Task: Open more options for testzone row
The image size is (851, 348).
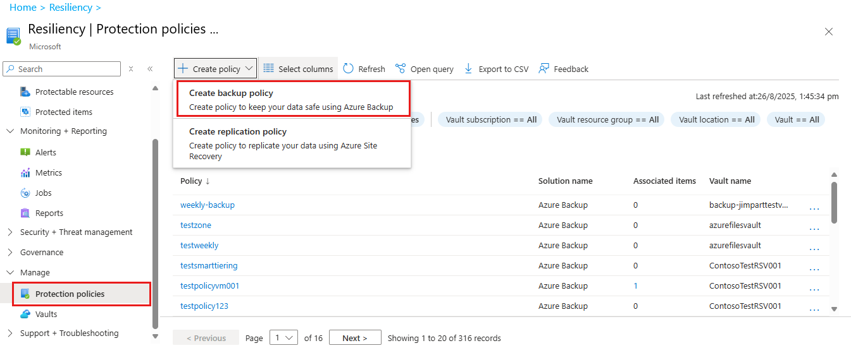Action: point(814,228)
